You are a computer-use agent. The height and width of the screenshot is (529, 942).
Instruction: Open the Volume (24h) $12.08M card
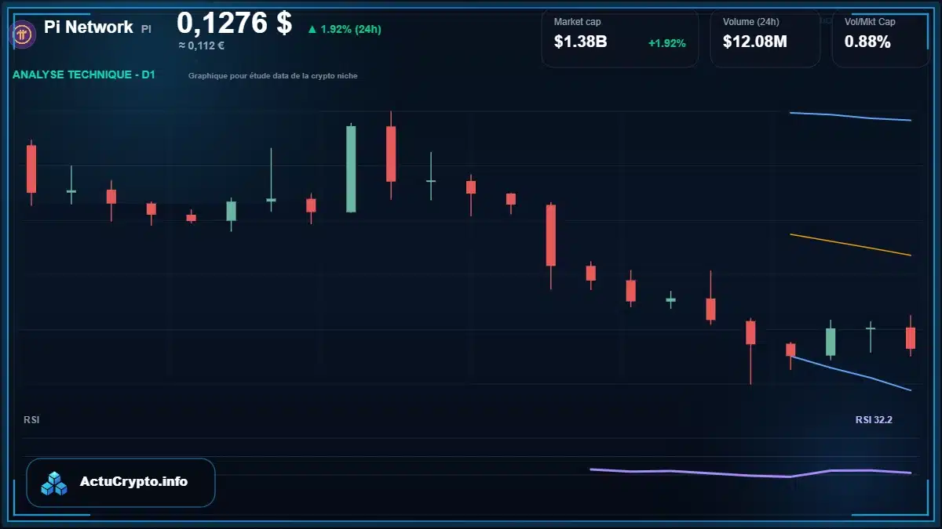coord(765,38)
